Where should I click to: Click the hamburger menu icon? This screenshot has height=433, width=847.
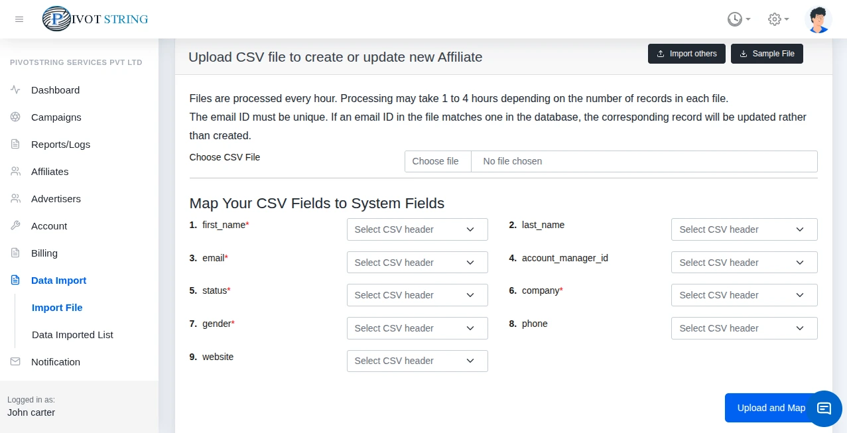pyautogui.click(x=19, y=19)
